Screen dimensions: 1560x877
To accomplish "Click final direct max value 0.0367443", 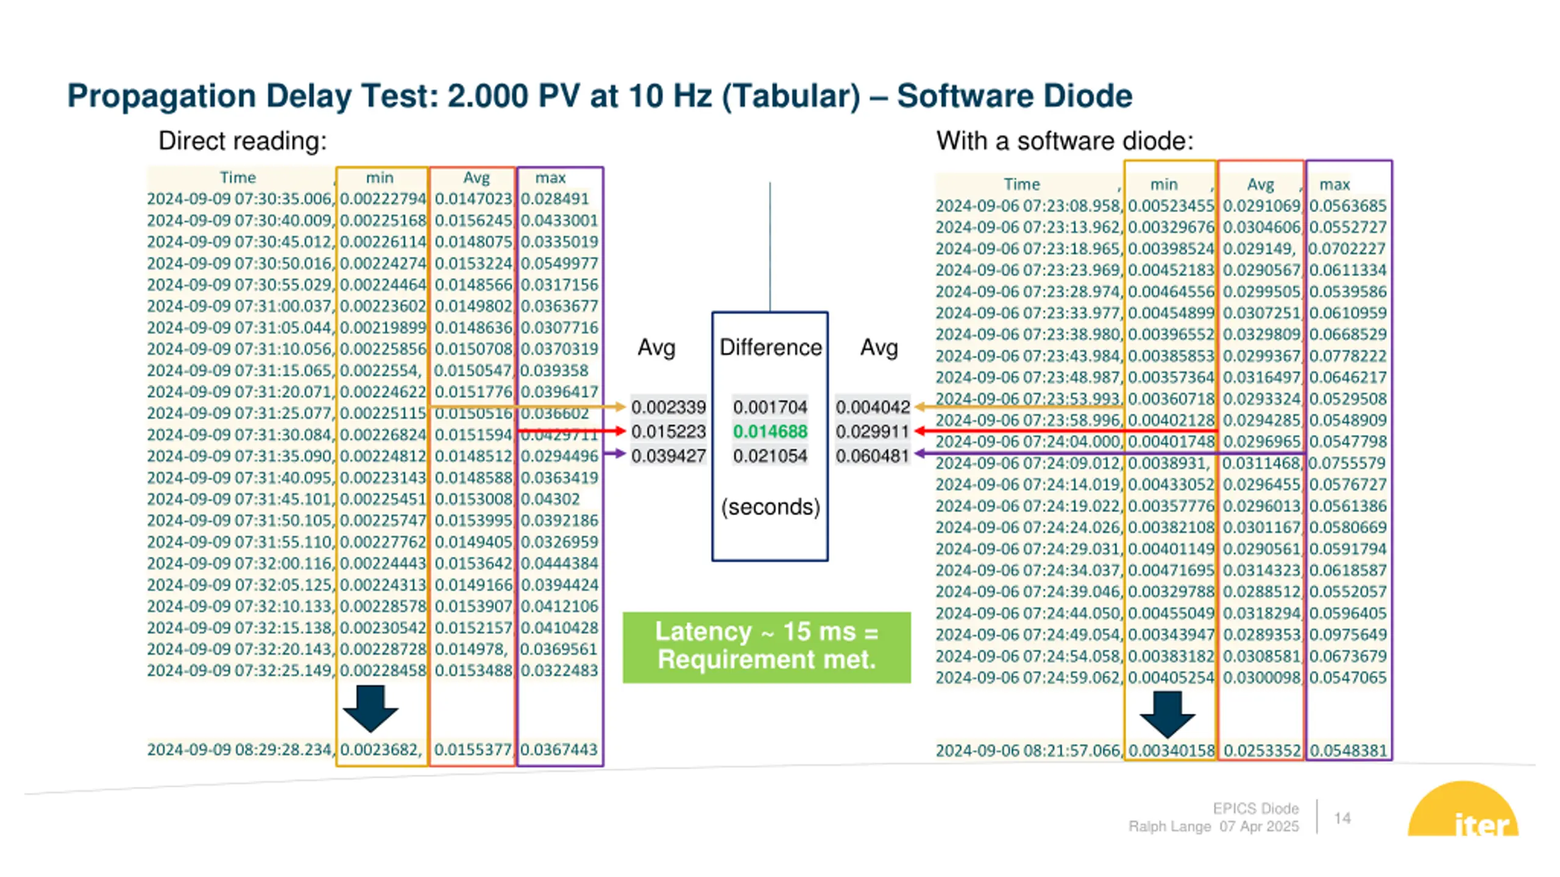I will (559, 749).
